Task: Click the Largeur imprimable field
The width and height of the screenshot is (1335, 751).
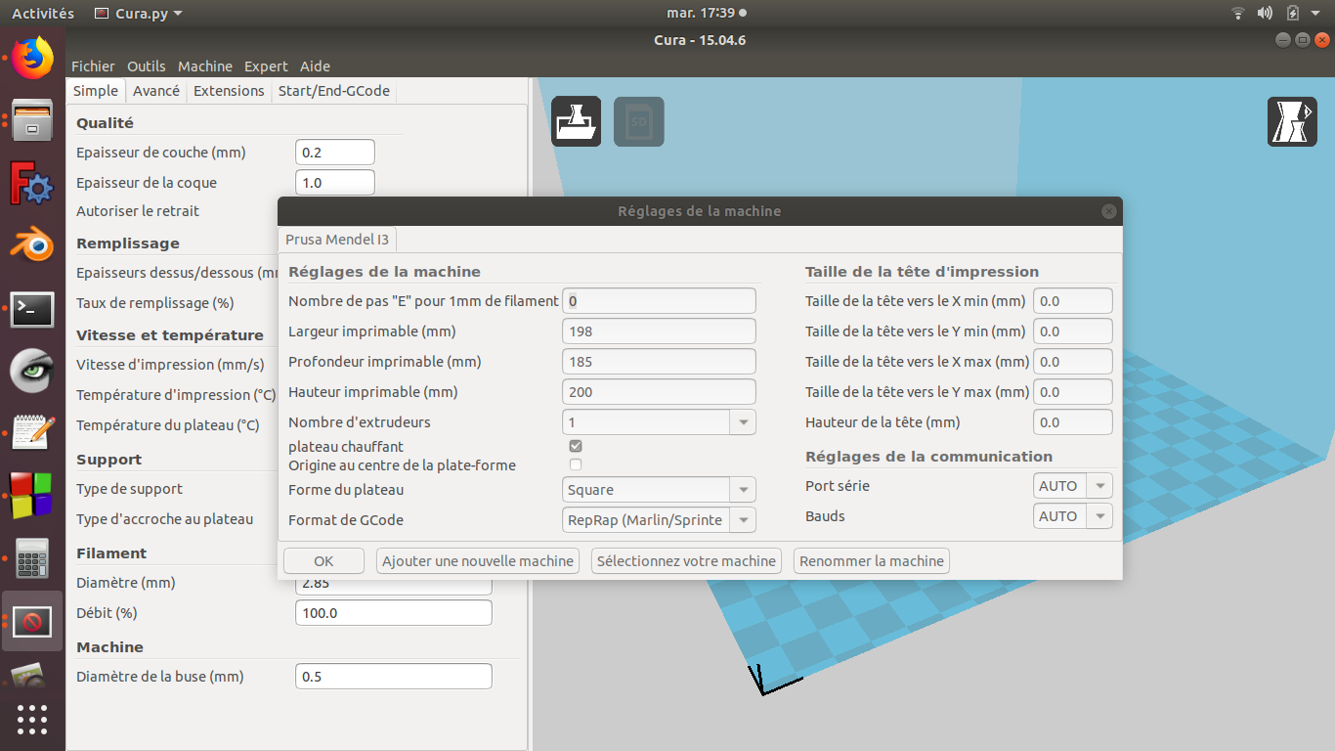Action: 660,331
